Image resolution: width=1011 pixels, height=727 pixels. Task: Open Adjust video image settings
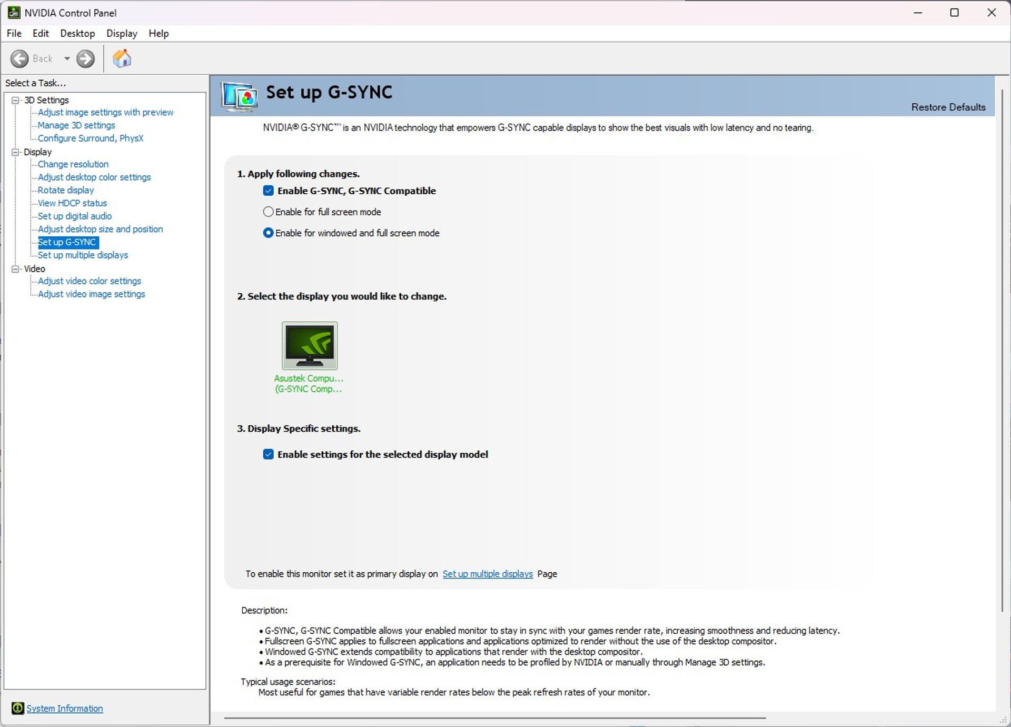[91, 294]
